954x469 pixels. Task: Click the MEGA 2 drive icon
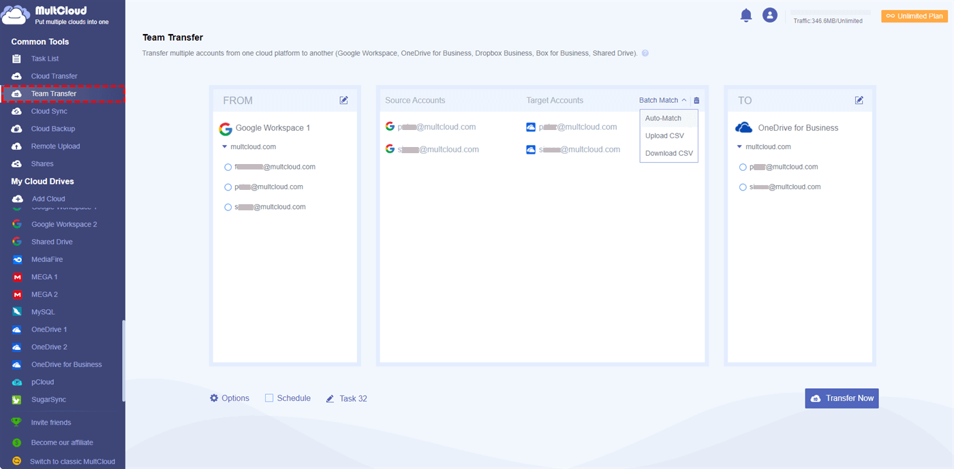[17, 295]
